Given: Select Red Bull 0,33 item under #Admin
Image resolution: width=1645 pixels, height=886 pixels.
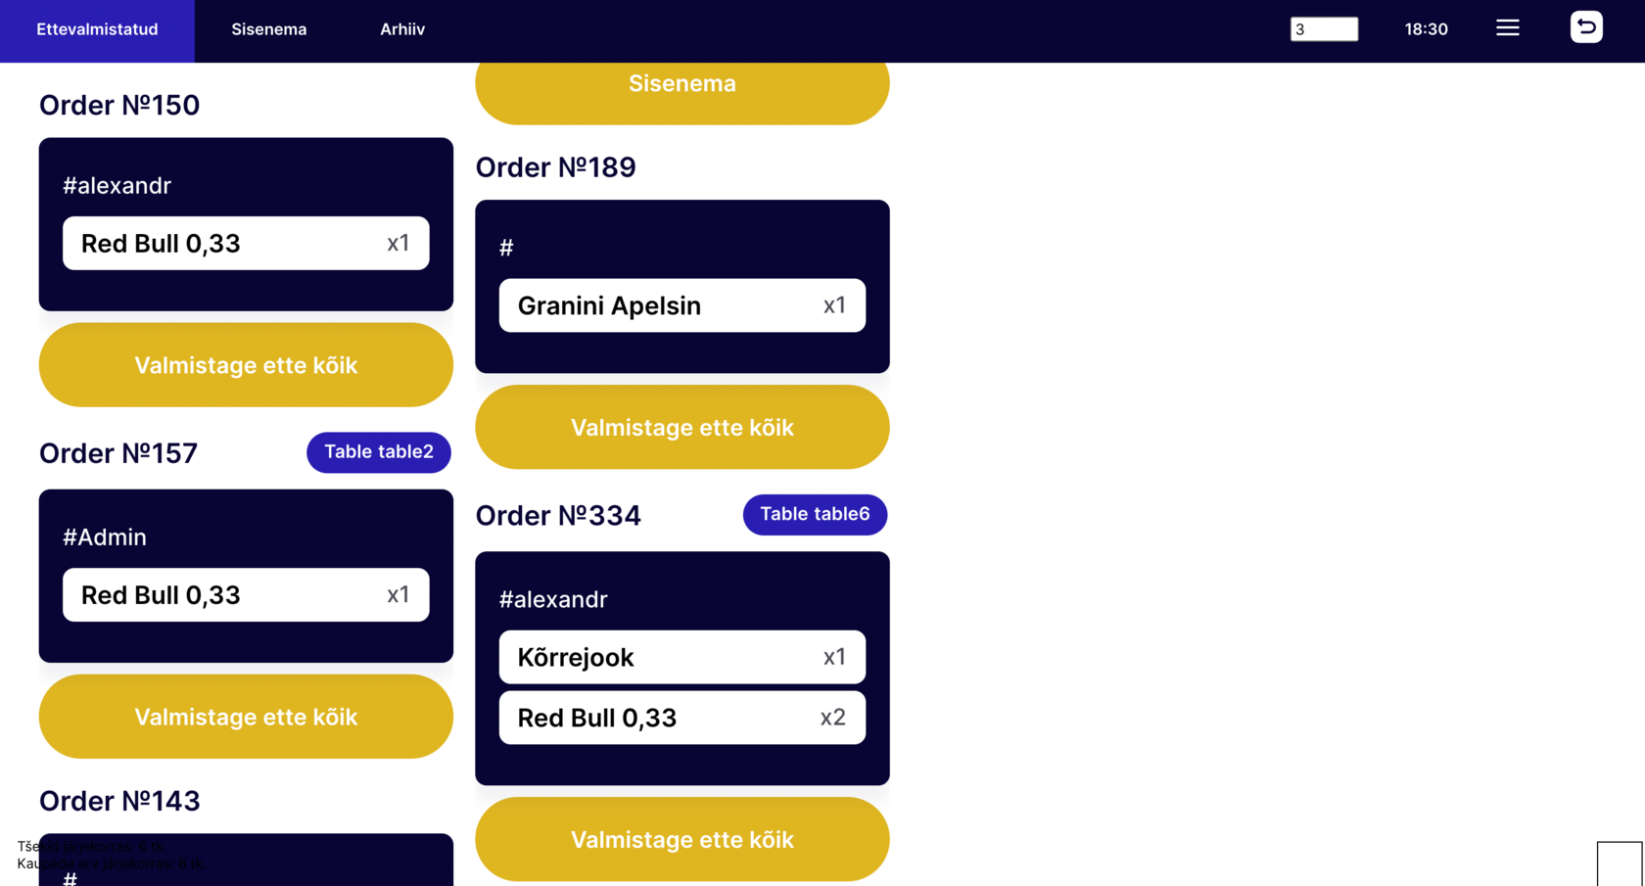Looking at the screenshot, I should click(246, 595).
